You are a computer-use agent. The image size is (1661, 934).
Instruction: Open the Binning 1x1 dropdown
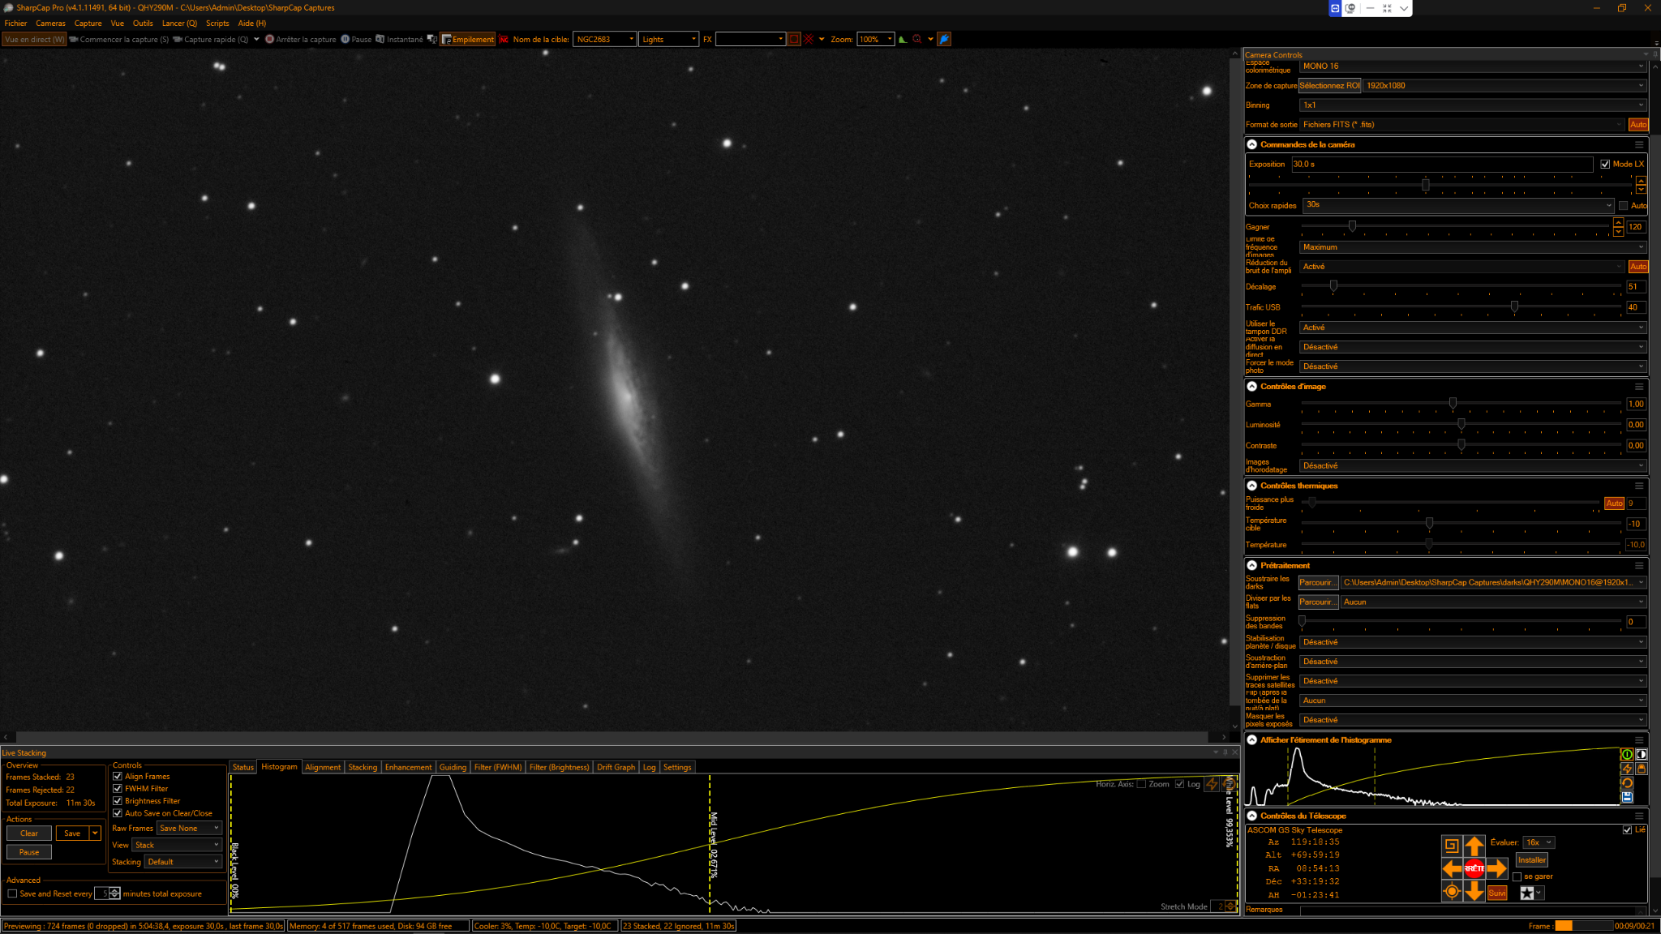(1473, 105)
